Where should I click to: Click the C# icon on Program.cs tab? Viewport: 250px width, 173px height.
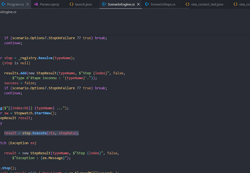3,4
